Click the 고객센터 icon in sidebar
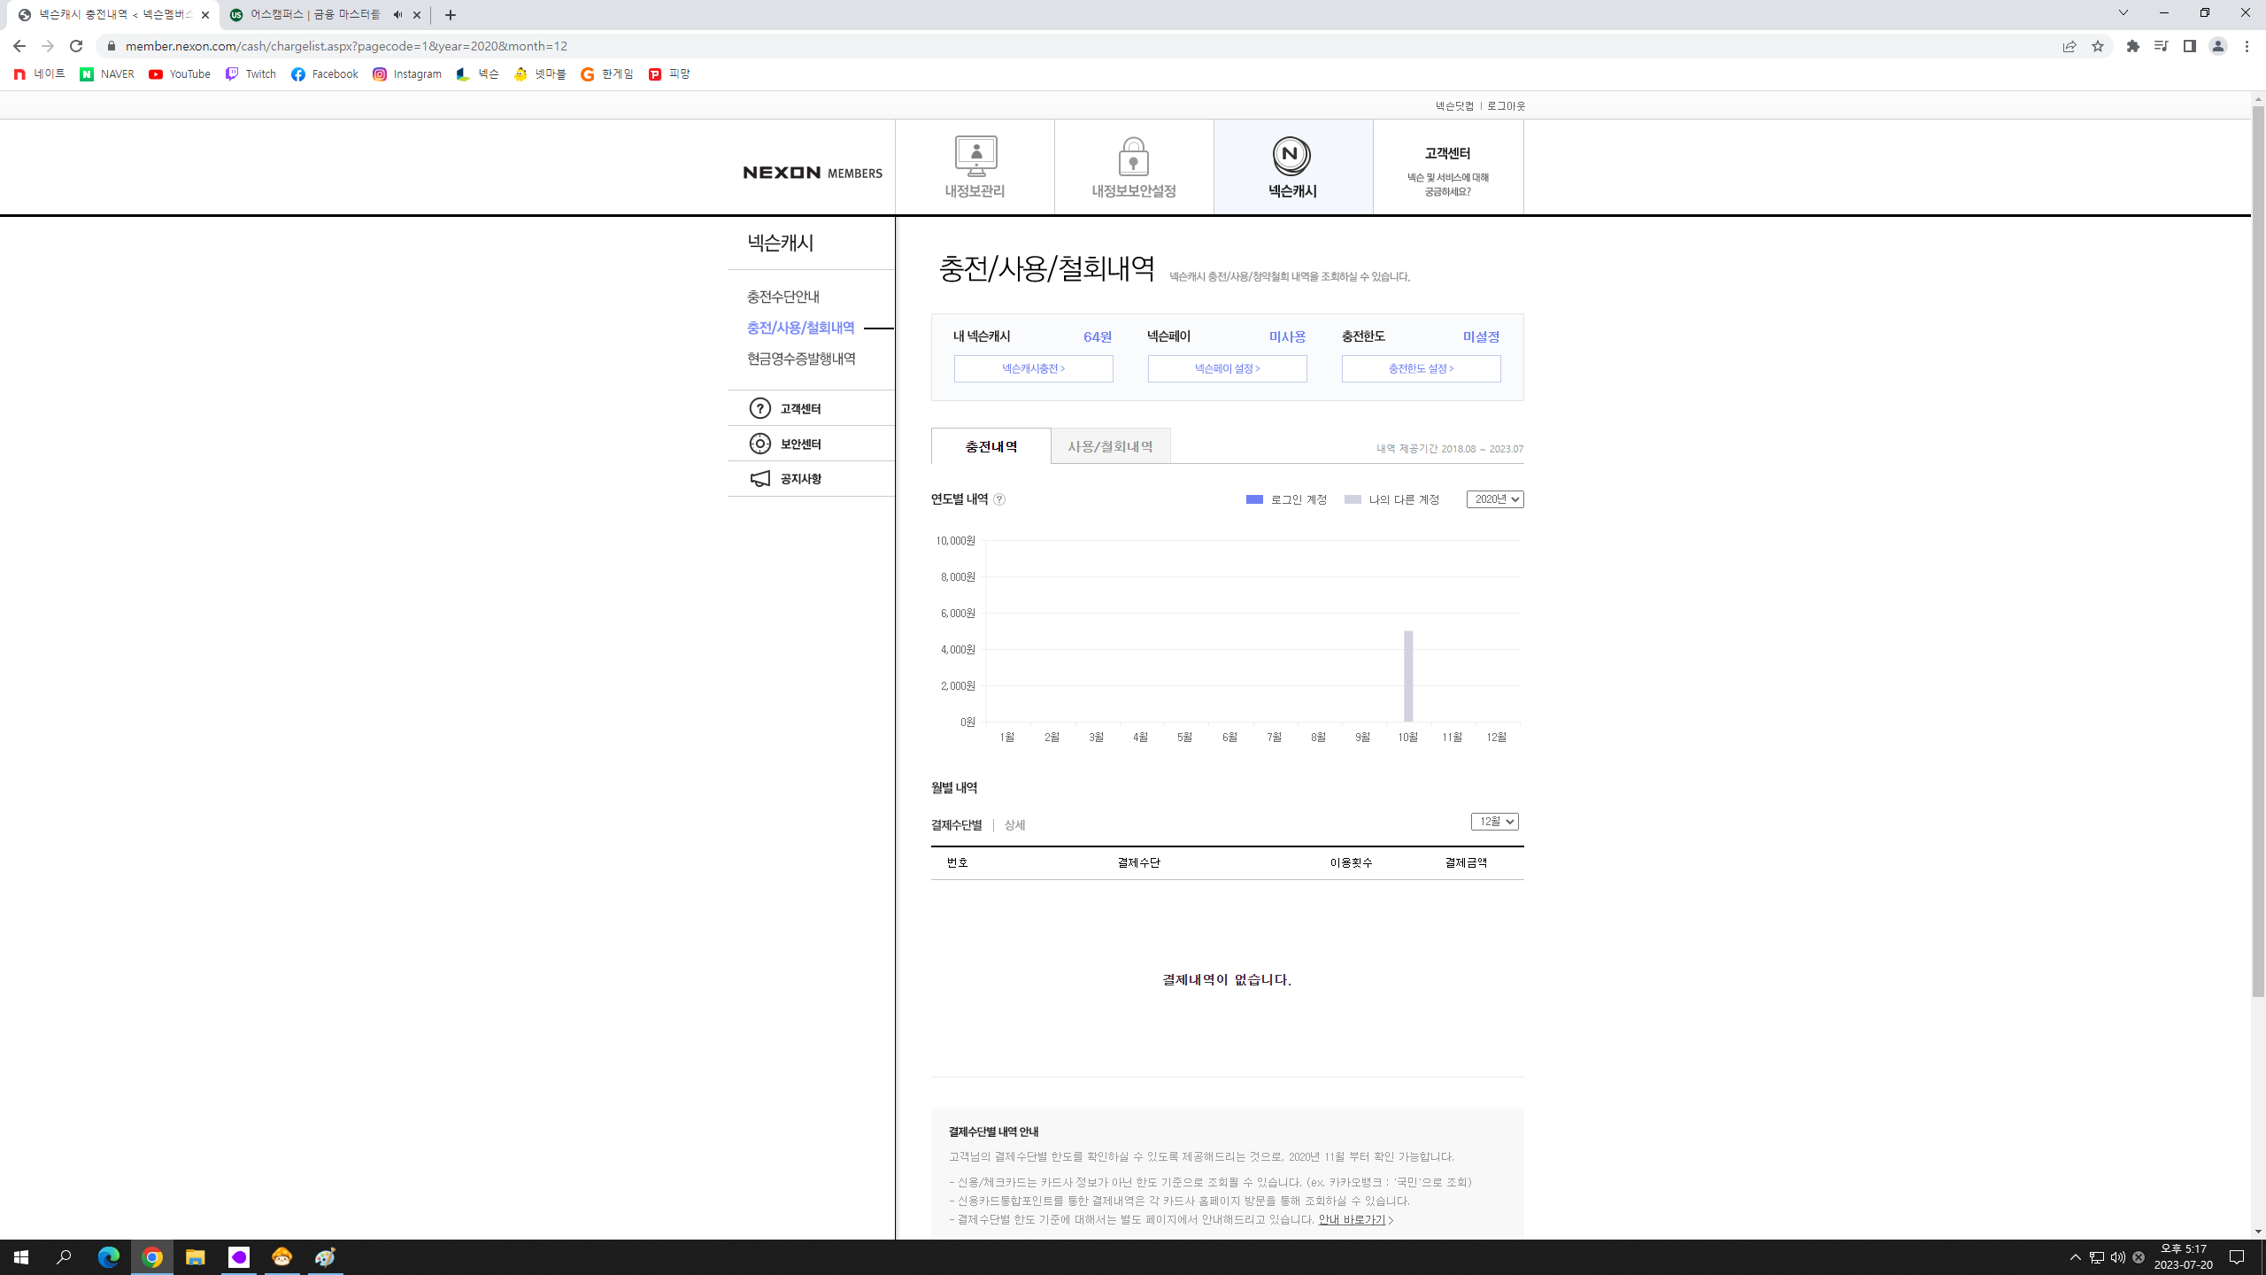The image size is (2266, 1275). point(759,408)
